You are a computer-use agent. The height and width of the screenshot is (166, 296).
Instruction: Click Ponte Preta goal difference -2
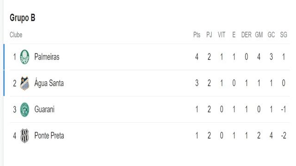pos(284,136)
